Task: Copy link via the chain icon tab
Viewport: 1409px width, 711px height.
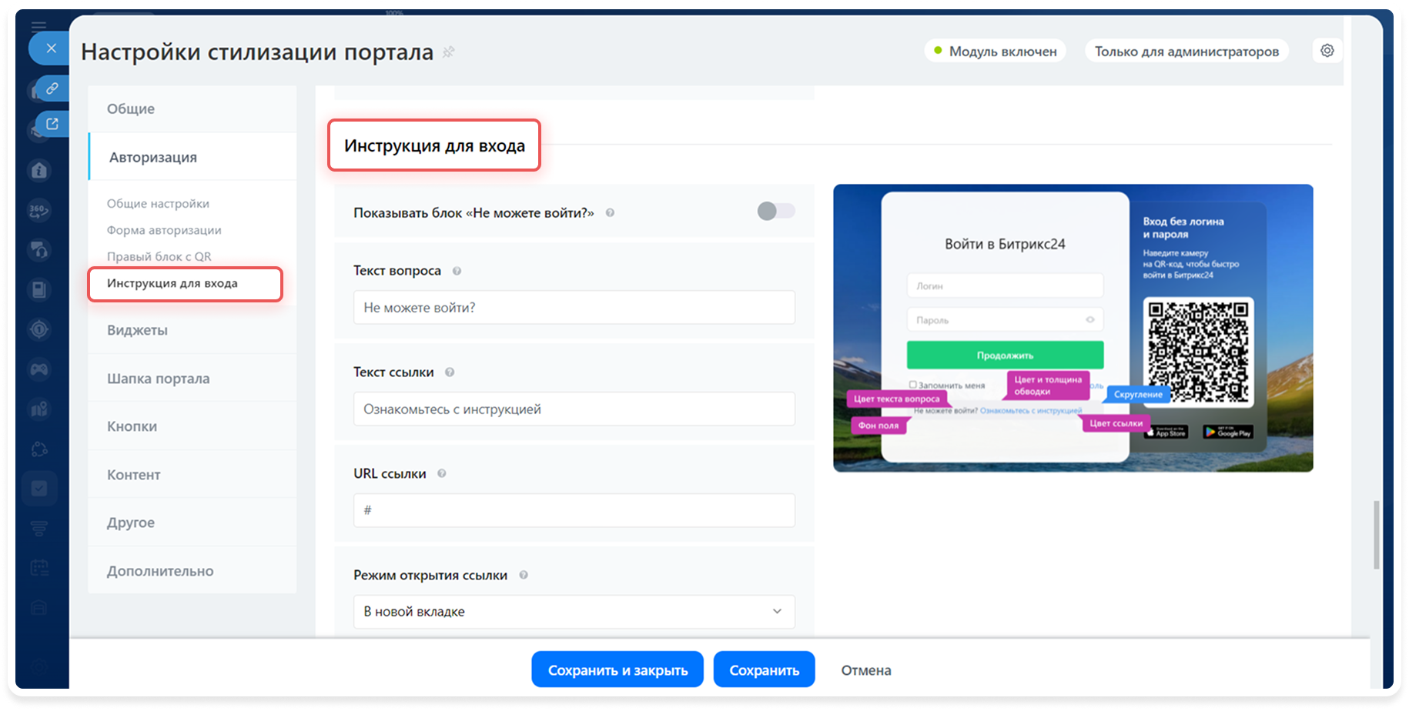Action: [52, 88]
